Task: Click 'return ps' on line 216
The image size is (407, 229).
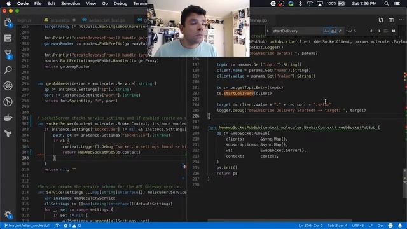Action: point(227,174)
